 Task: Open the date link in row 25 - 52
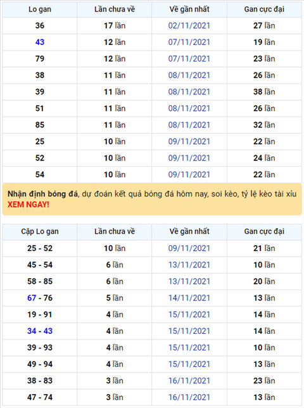click(189, 248)
